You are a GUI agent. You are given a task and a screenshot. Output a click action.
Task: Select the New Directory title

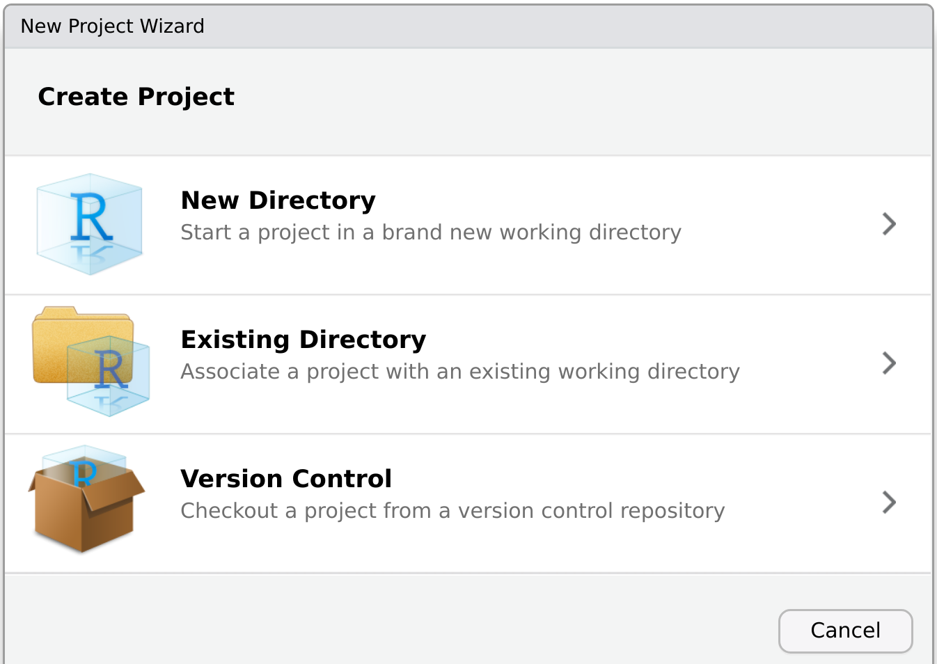pyautogui.click(x=278, y=200)
